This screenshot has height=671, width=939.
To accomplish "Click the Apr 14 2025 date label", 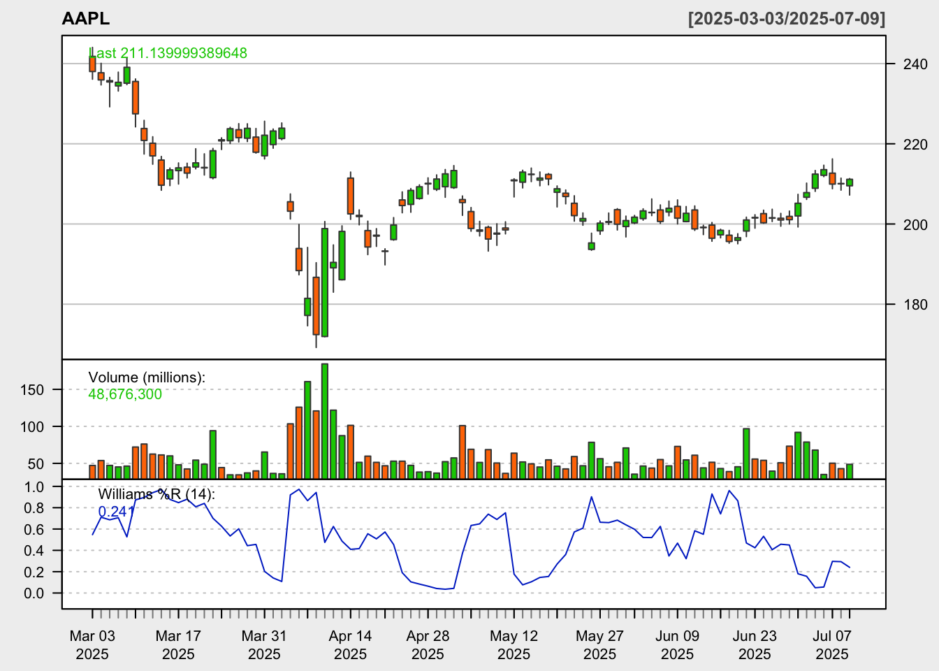I will [350, 645].
